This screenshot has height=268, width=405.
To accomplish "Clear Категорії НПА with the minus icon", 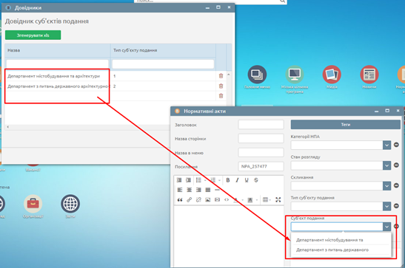I will tap(396, 145).
